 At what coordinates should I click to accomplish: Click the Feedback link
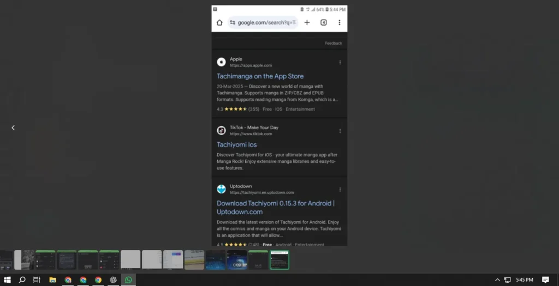click(x=333, y=43)
